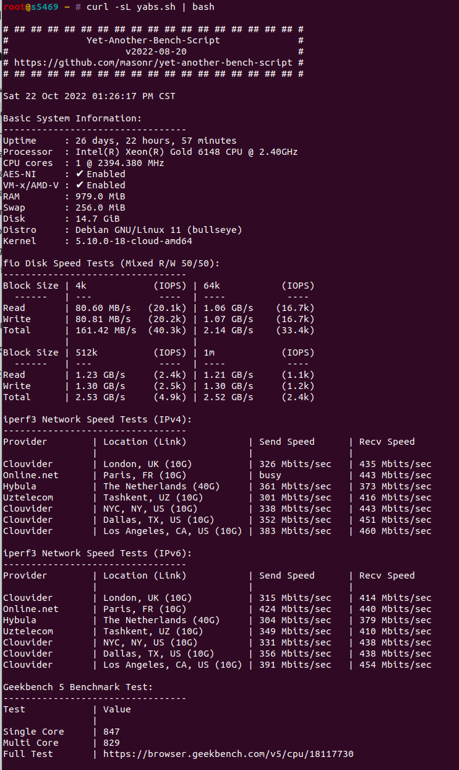Click the Debian GNU/Linux 11 distro text

point(158,230)
